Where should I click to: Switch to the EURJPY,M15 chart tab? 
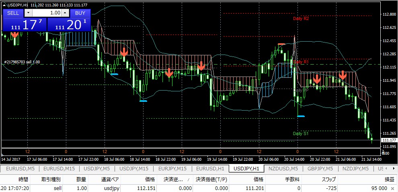172,168
